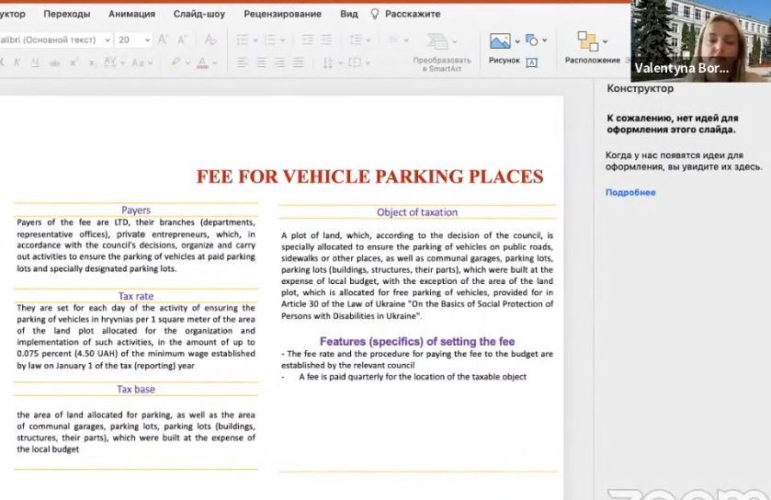This screenshot has width=771, height=500.
Task: Apply bulleted list
Action: (243, 40)
